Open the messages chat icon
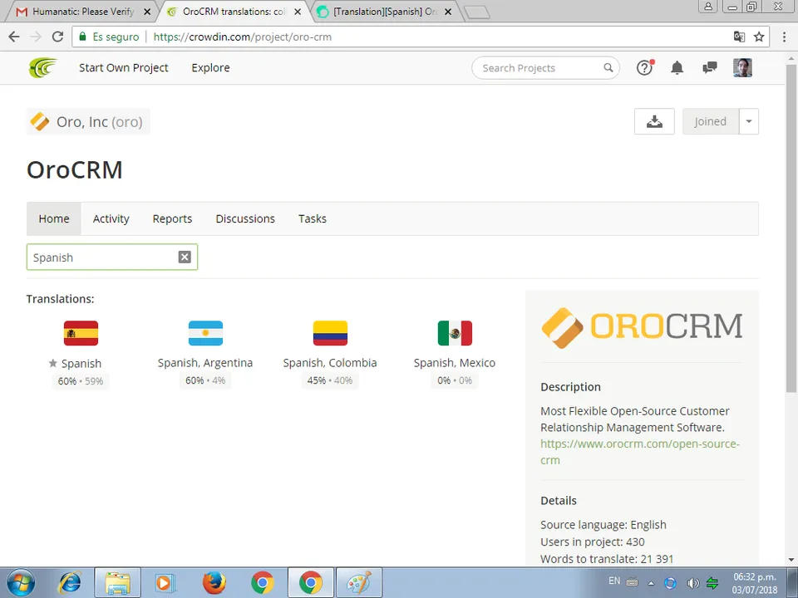Viewport: 798px width, 598px height. coord(709,67)
